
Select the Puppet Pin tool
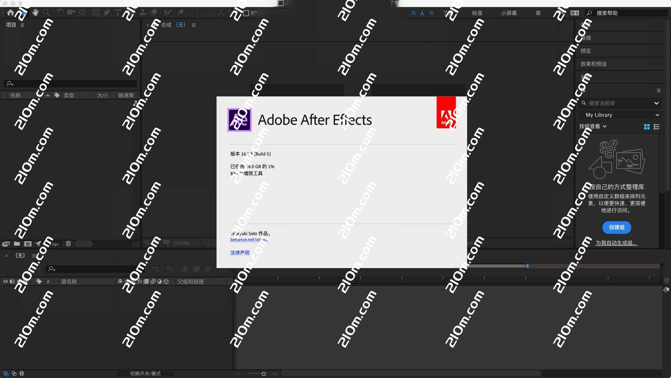coord(181,13)
